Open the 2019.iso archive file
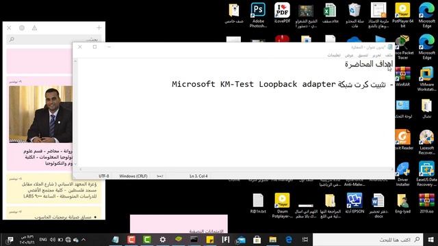The height and width of the screenshot is (246, 438). (426, 203)
